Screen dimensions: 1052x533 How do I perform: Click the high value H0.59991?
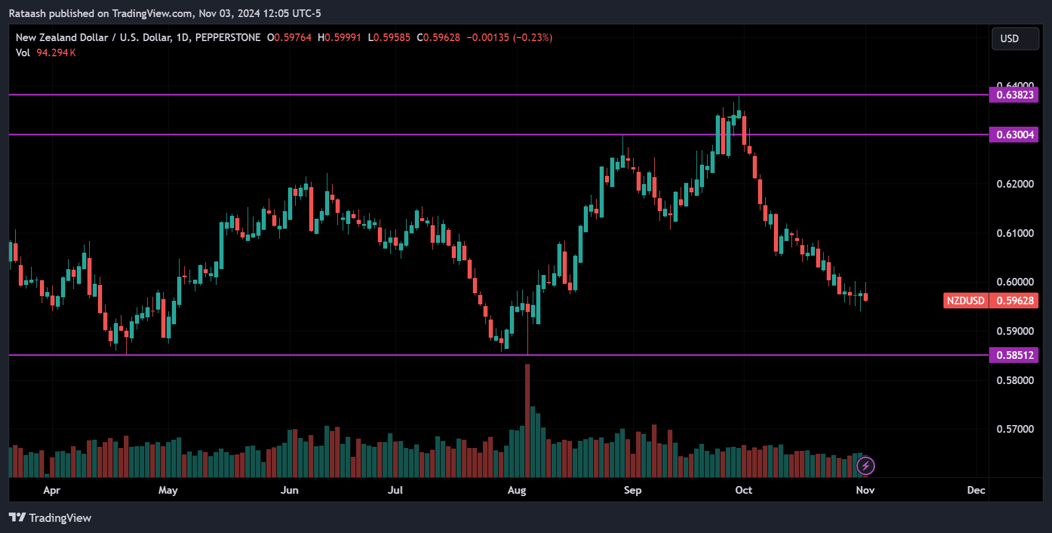coord(339,38)
